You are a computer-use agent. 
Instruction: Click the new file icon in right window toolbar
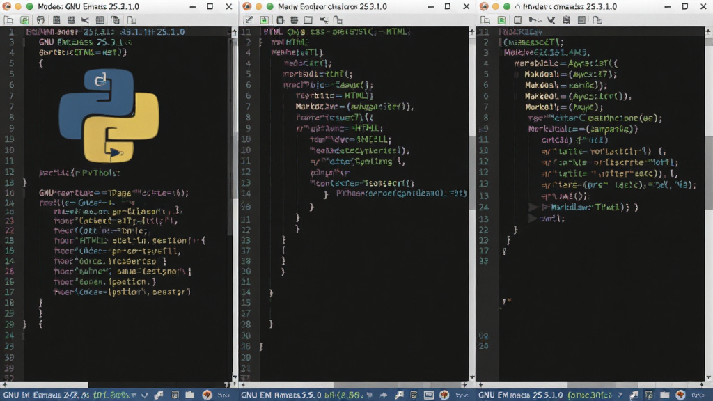click(x=485, y=20)
